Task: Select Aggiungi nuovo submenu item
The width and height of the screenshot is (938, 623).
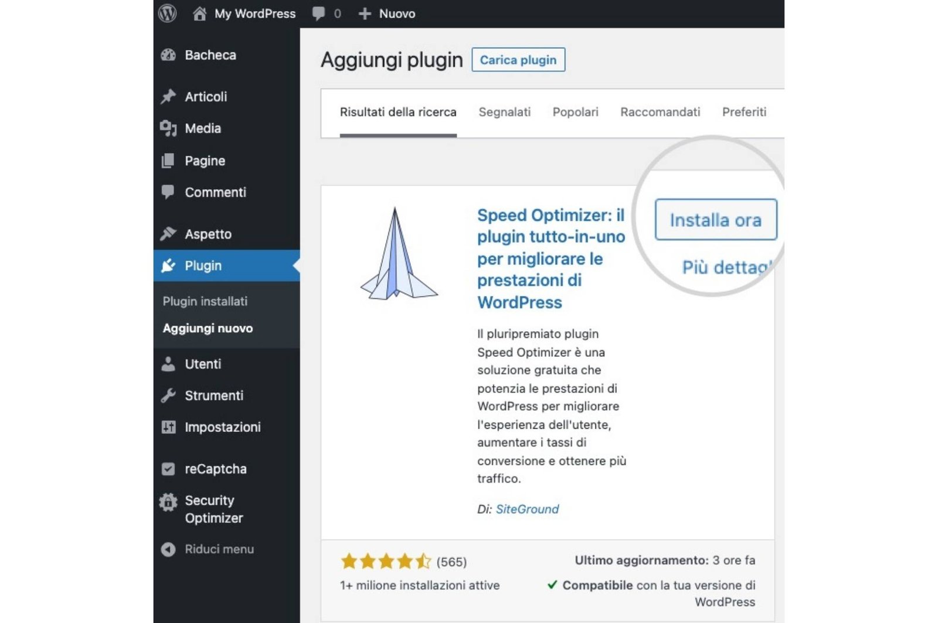Action: click(x=208, y=328)
